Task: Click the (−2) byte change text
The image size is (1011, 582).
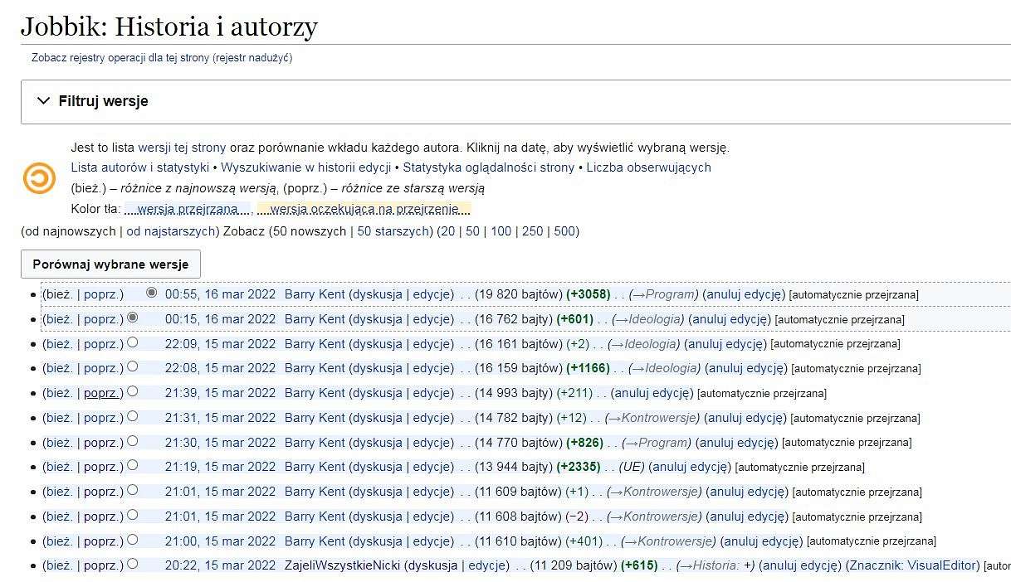Action: [577, 517]
